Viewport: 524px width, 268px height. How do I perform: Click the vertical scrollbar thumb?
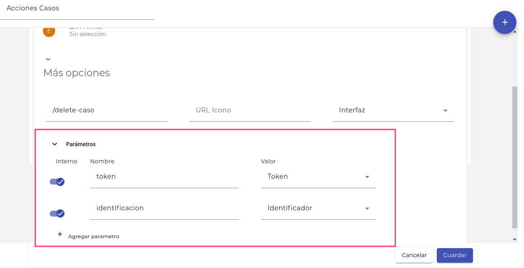pyautogui.click(x=515, y=158)
